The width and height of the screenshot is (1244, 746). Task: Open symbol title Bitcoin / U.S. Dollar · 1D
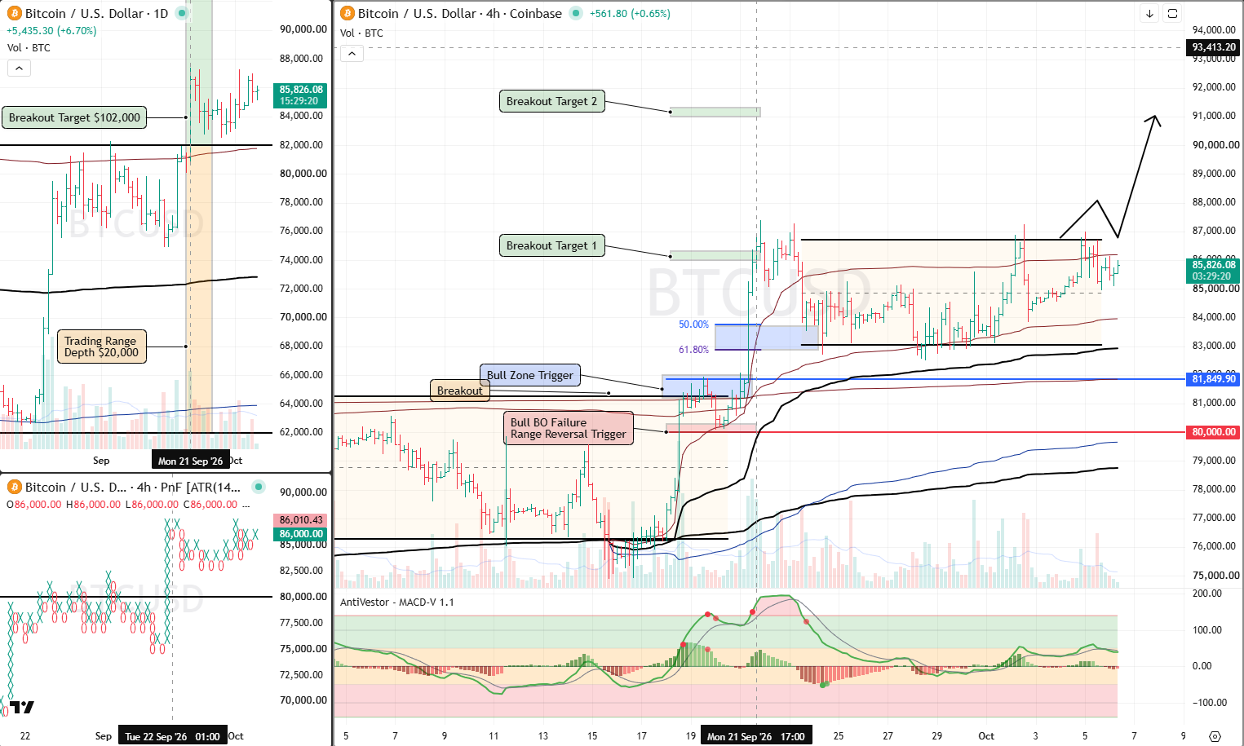(x=96, y=14)
